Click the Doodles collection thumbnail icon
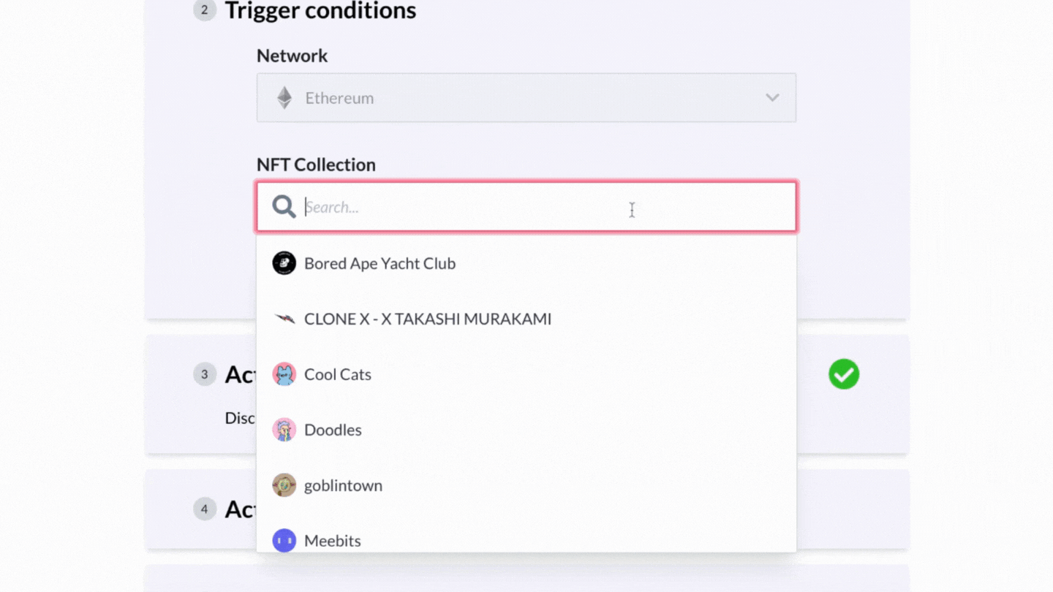The height and width of the screenshot is (592, 1053). (x=284, y=430)
